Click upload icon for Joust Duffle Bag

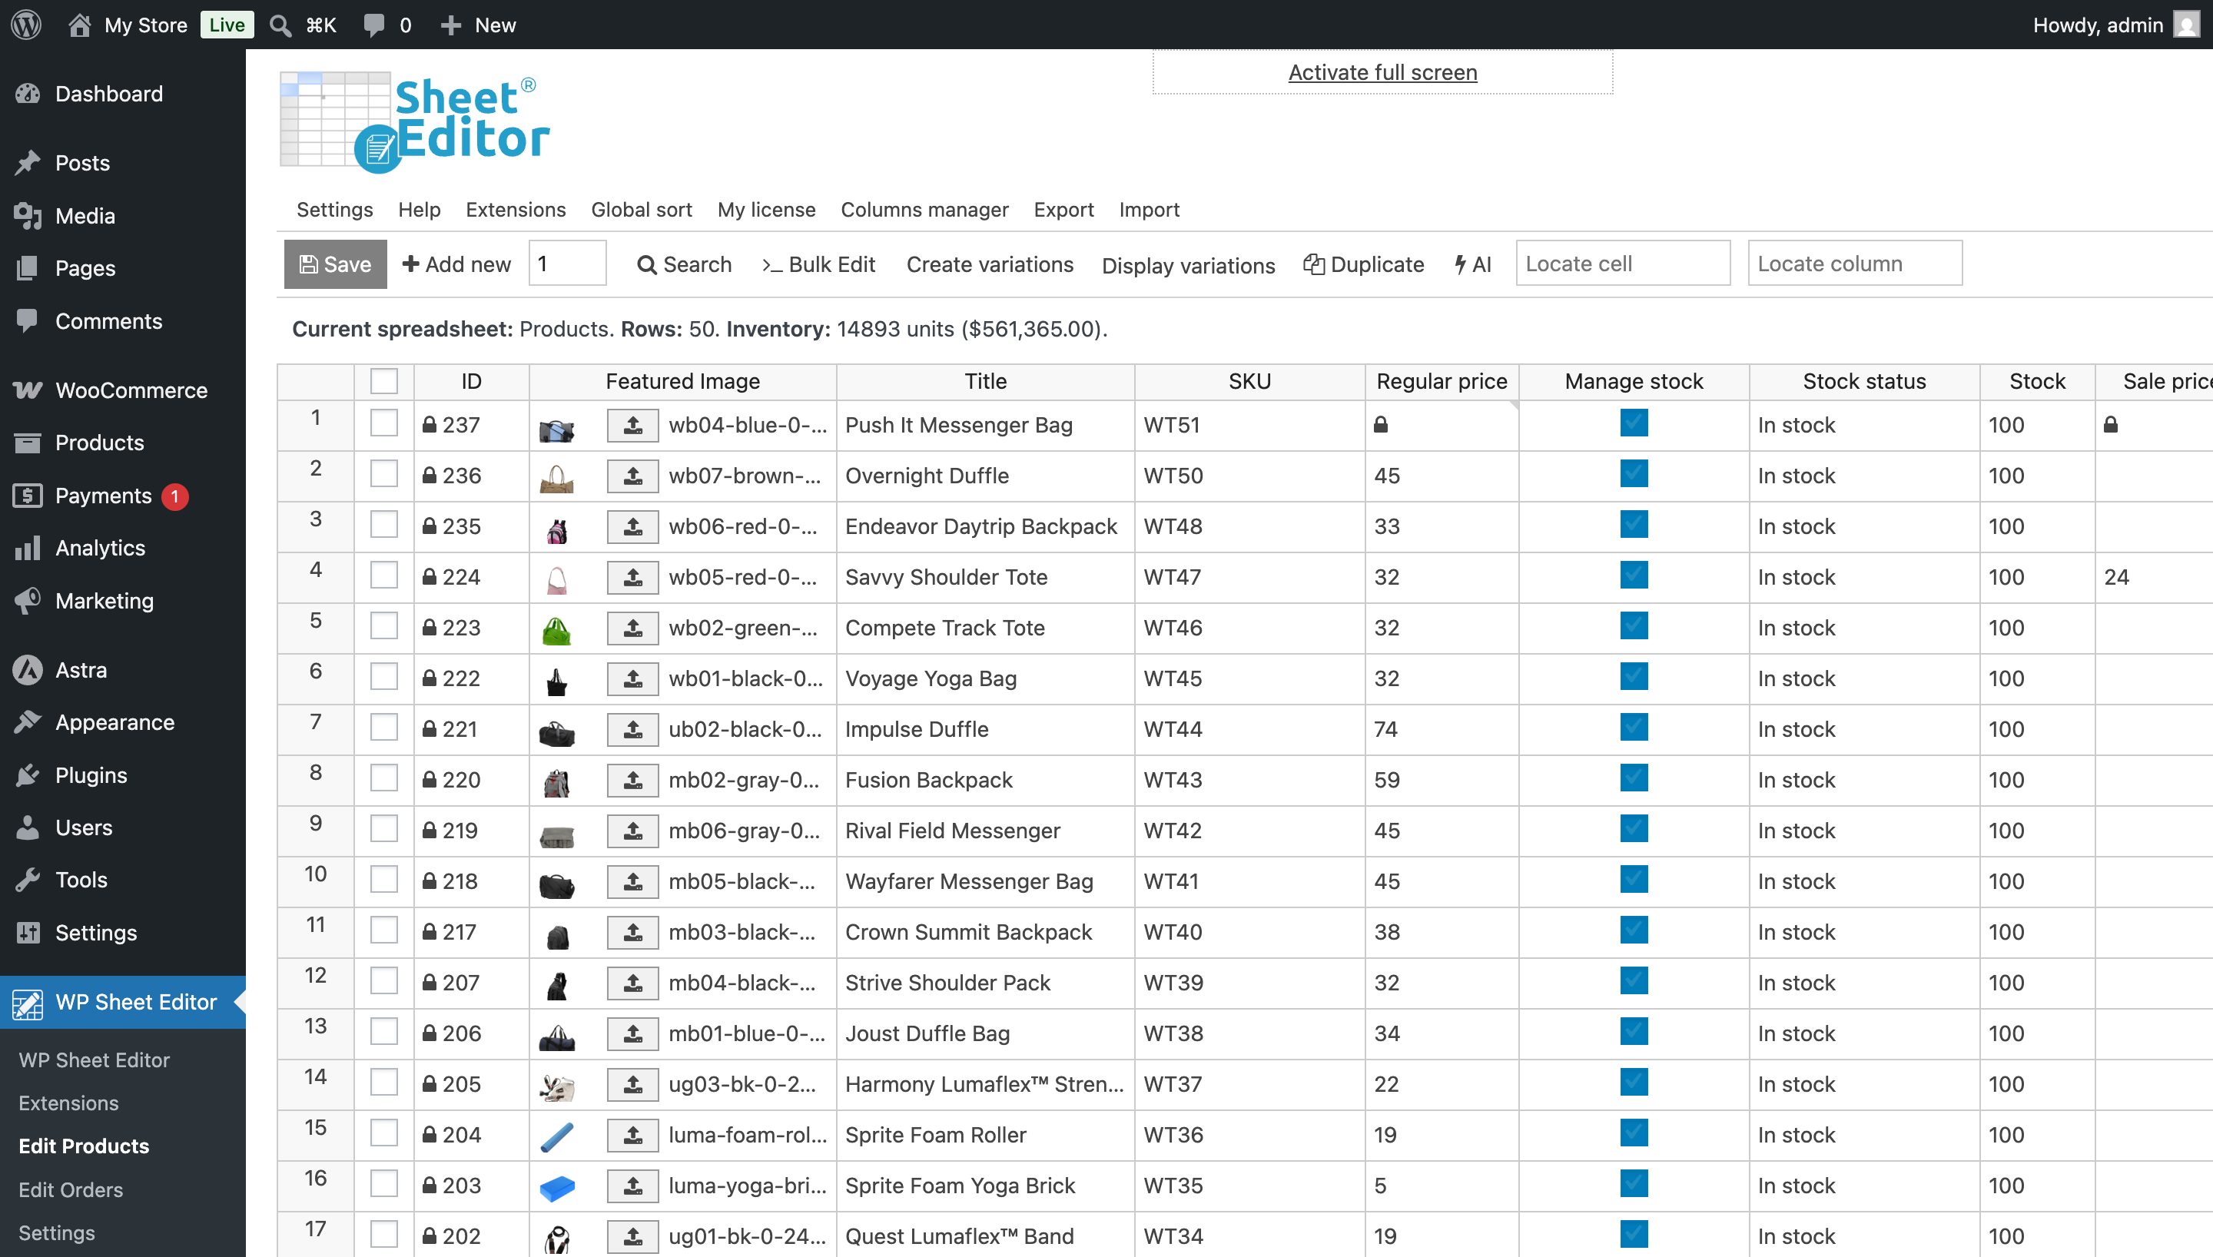click(632, 1033)
